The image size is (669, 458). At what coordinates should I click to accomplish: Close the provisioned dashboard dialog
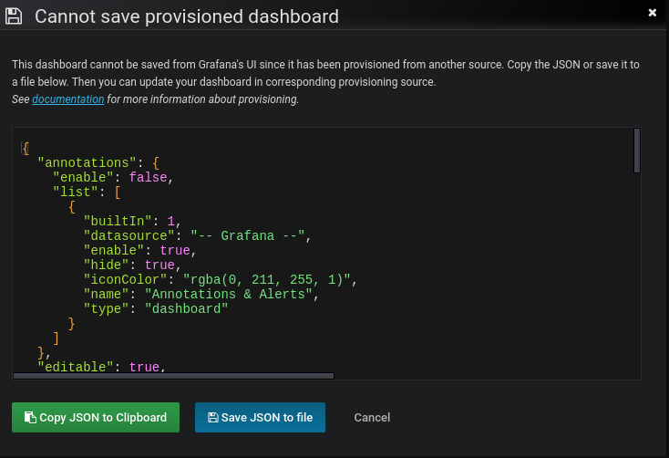652,13
